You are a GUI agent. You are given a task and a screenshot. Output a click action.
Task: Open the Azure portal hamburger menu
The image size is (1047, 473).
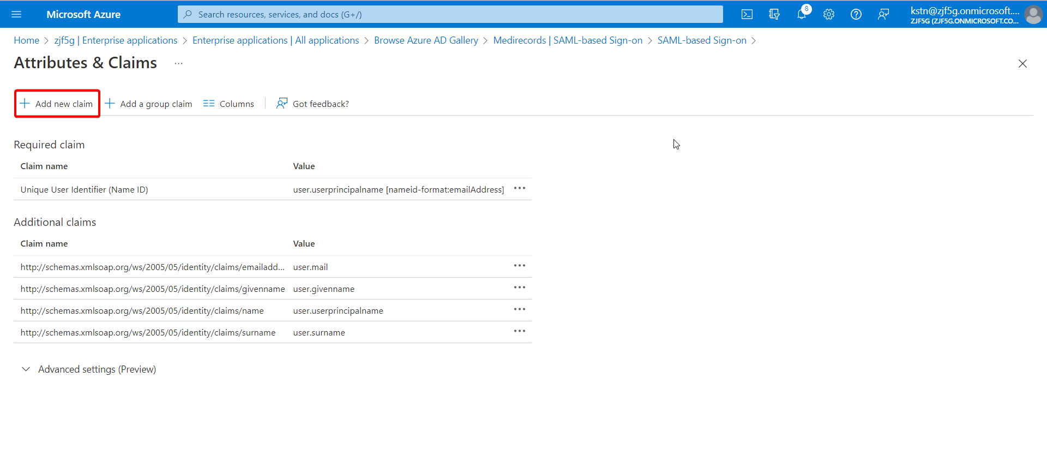(x=16, y=14)
